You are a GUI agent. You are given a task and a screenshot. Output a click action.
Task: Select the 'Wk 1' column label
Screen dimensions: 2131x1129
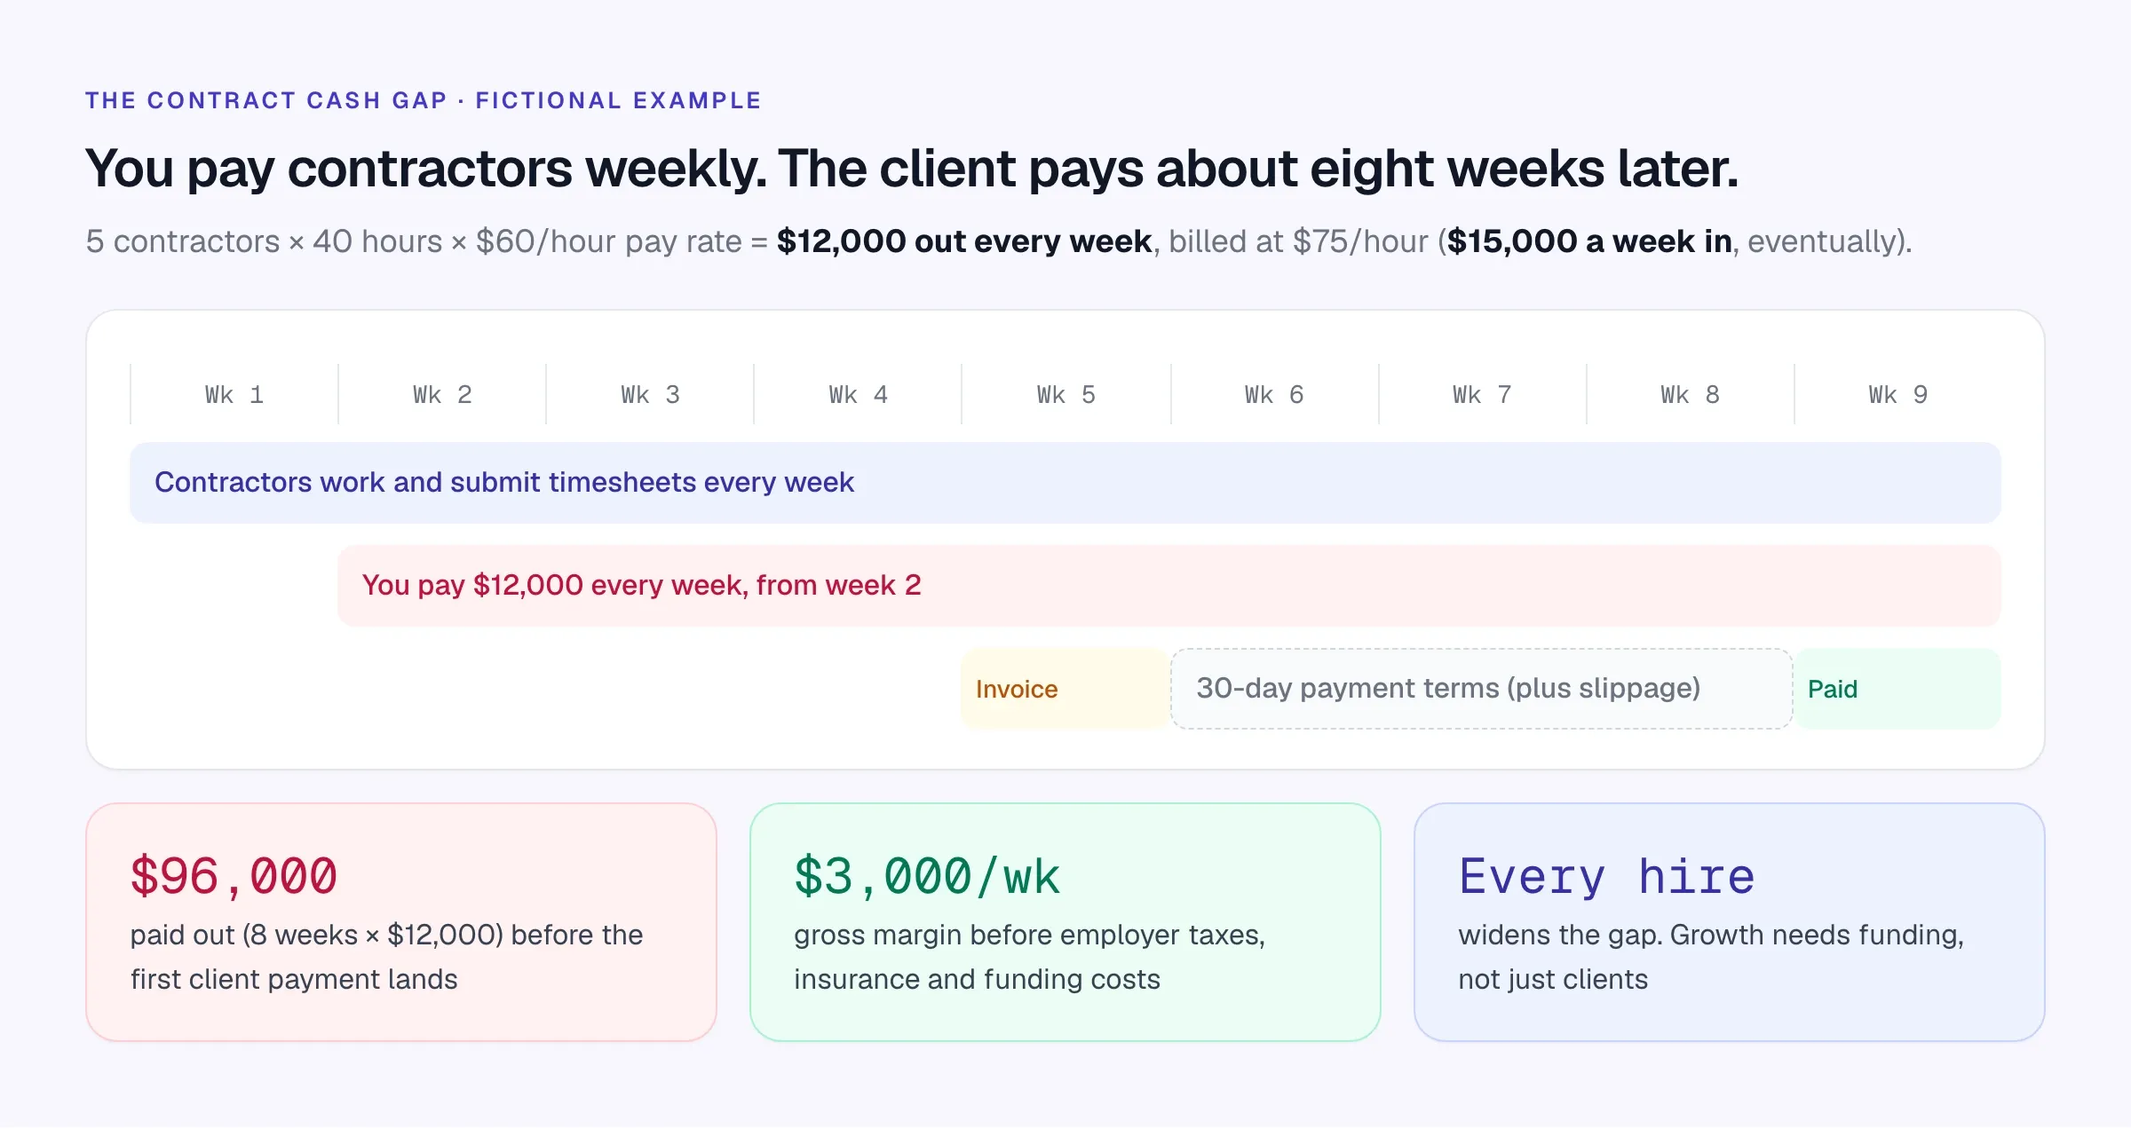tap(234, 395)
